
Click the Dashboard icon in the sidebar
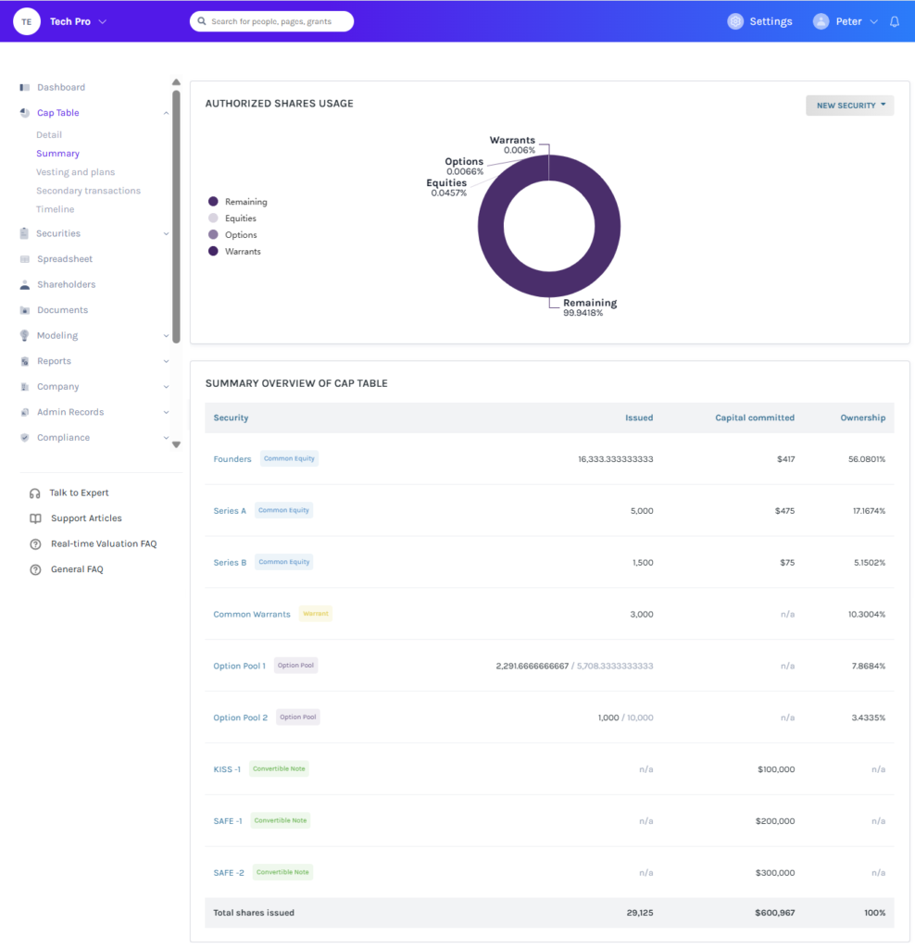(x=25, y=87)
